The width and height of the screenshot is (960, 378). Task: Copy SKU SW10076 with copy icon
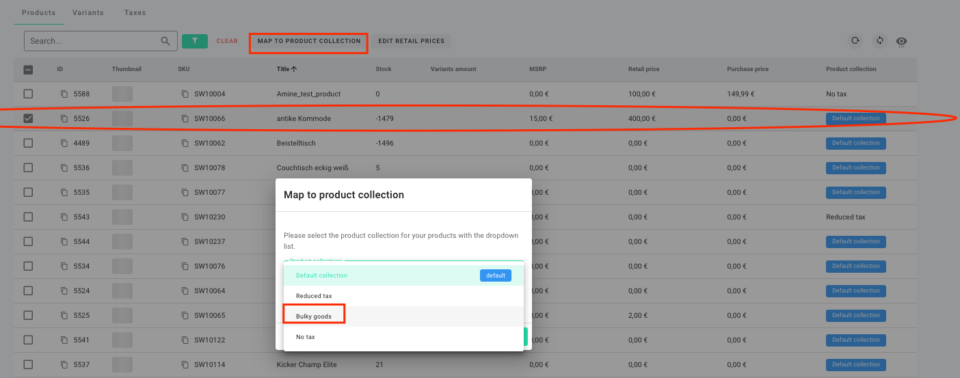(185, 266)
